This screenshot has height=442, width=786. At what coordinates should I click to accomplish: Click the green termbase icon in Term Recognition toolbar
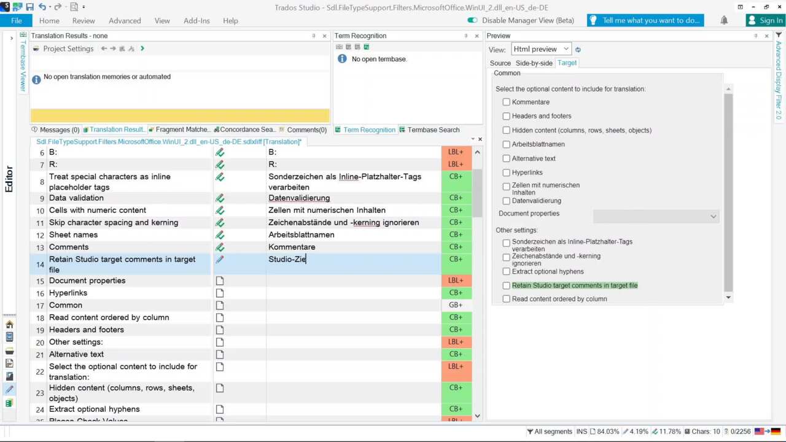tap(367, 47)
